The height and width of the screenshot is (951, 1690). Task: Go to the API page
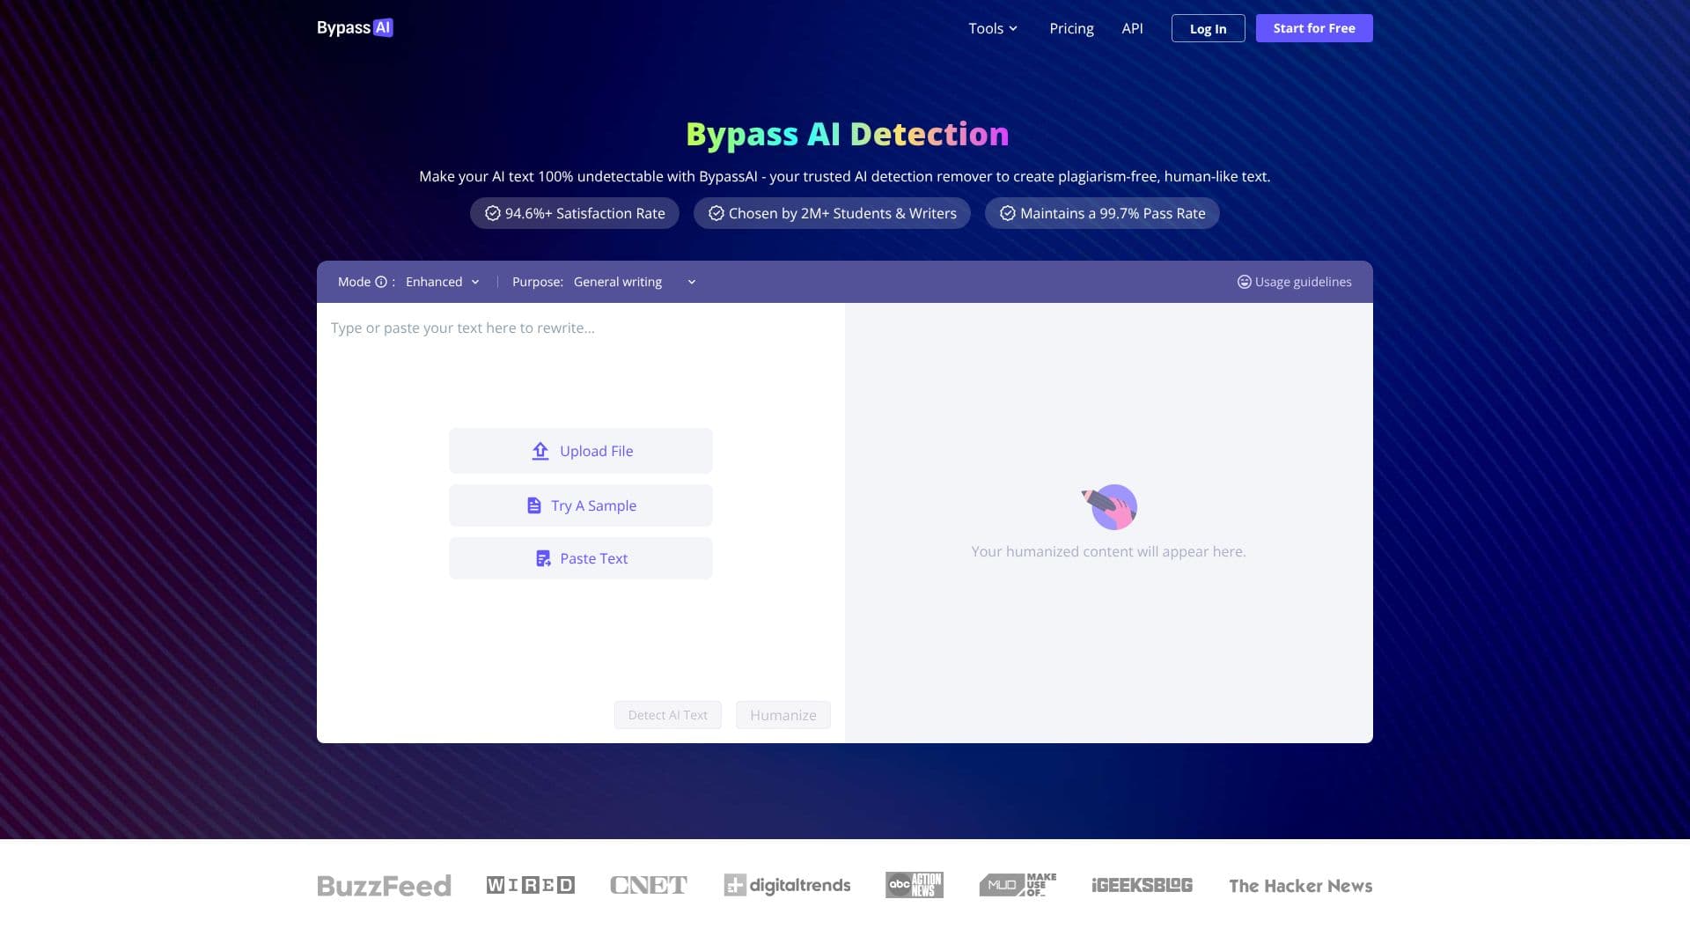pyautogui.click(x=1132, y=28)
